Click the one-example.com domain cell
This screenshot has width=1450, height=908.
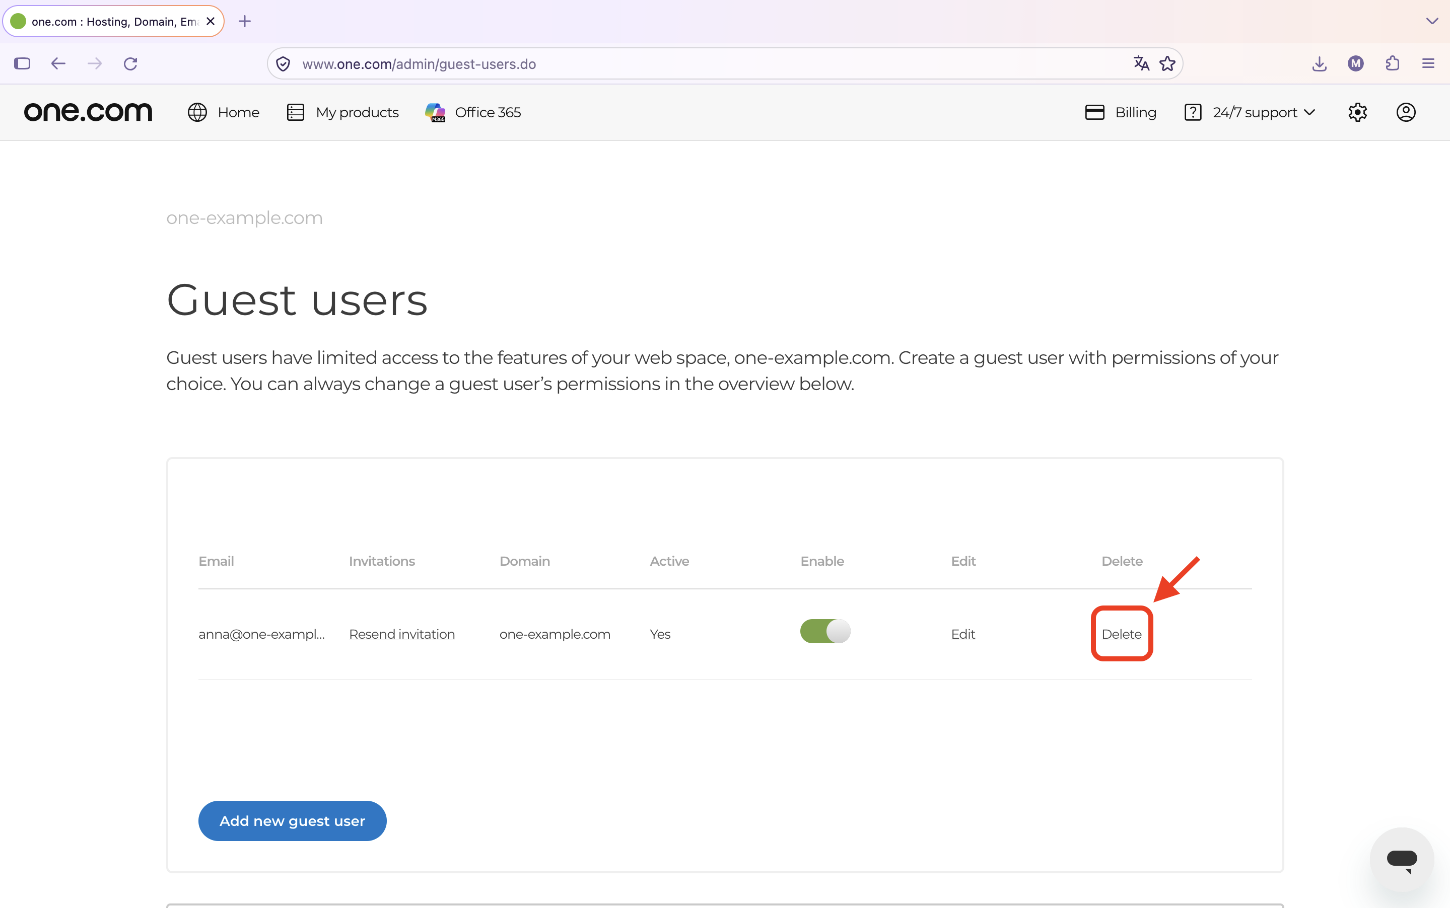tap(555, 634)
